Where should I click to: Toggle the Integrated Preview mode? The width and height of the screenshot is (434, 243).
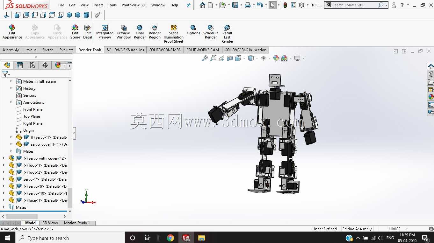tap(105, 32)
